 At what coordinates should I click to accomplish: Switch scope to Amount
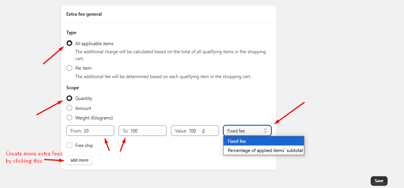tap(70, 108)
